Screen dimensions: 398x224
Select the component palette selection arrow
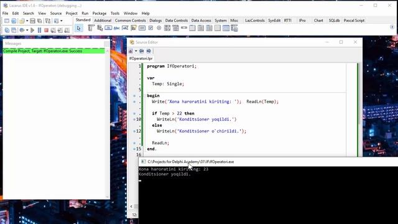pyautogui.click(x=79, y=28)
